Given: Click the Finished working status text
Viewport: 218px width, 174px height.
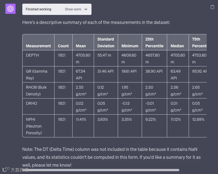Looking at the screenshot, I should coord(38,9).
